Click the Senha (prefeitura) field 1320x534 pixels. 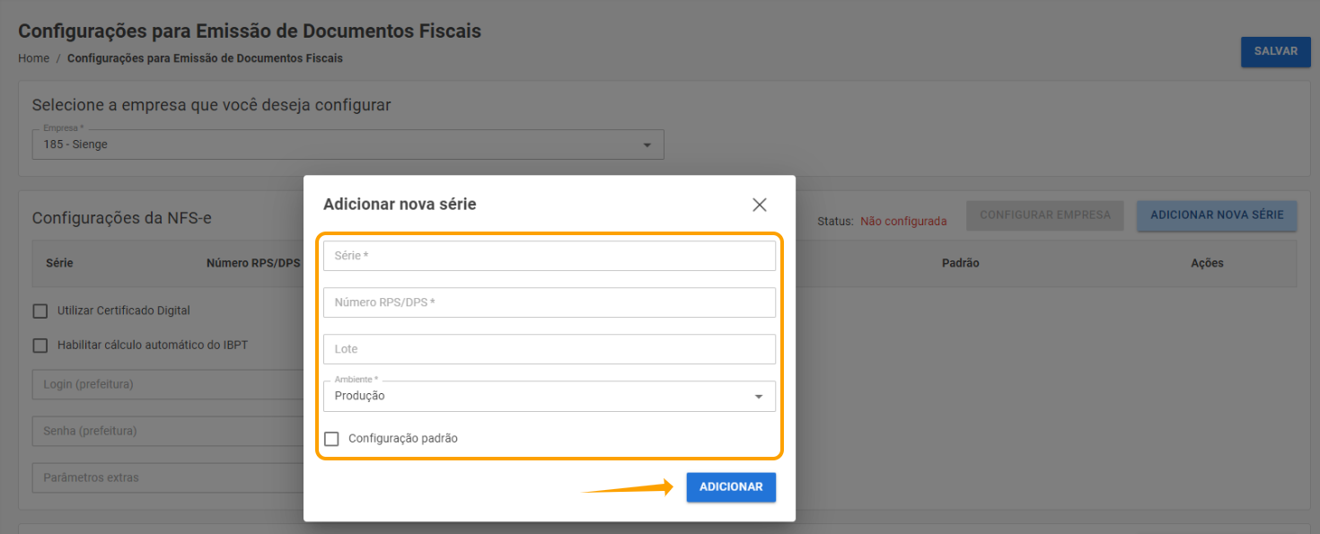(x=169, y=431)
